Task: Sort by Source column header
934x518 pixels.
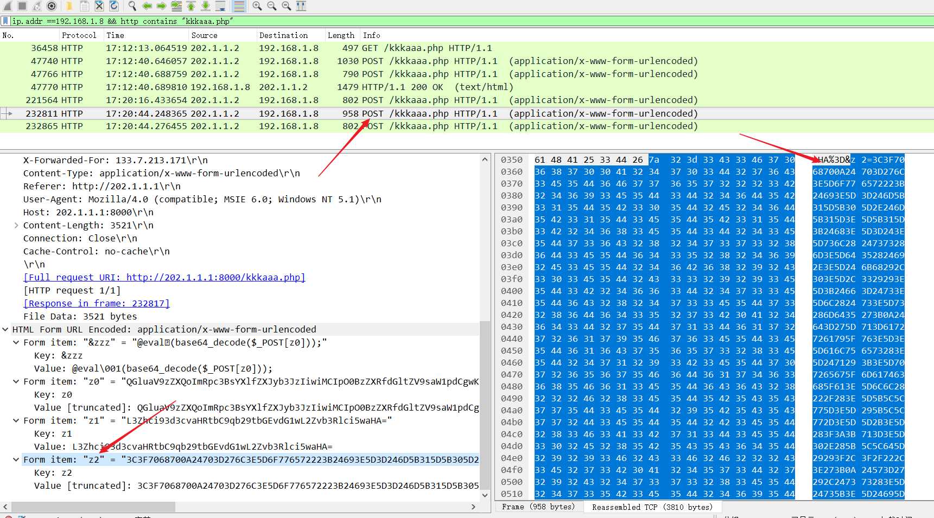Action: coord(223,35)
